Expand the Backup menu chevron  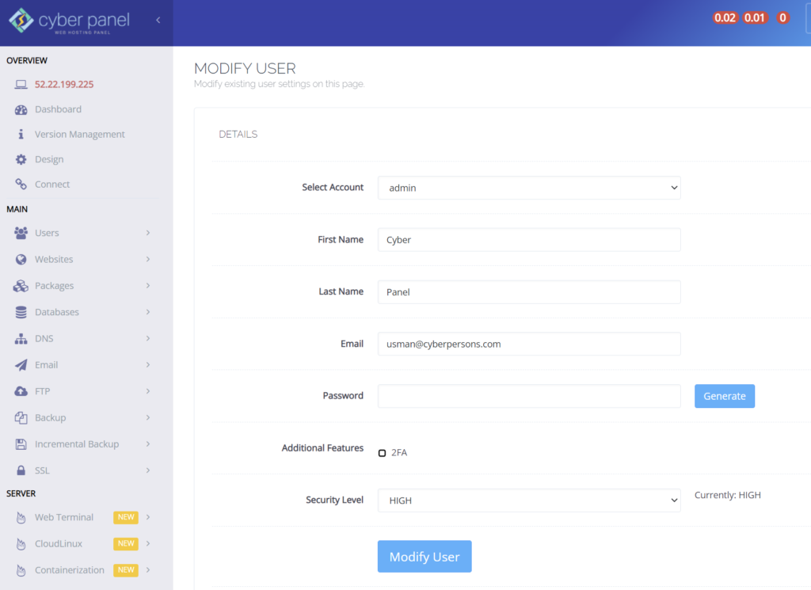point(148,417)
